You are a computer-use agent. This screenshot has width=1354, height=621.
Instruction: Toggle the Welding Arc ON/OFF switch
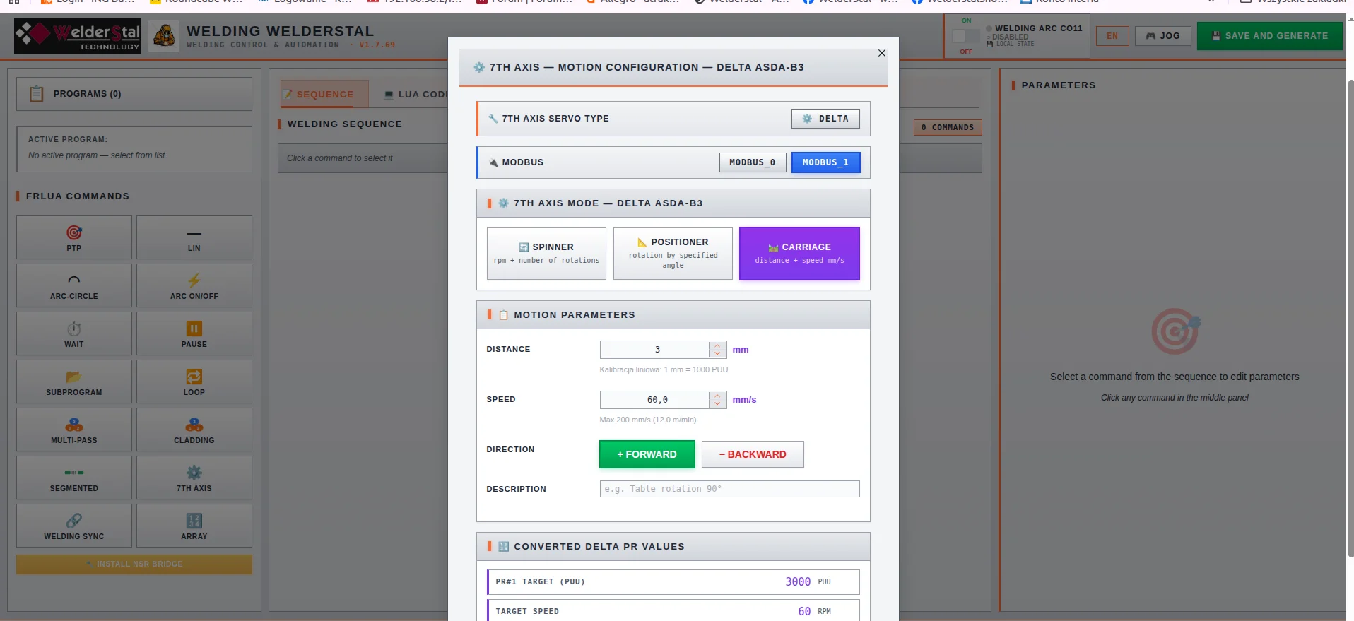pos(966,36)
